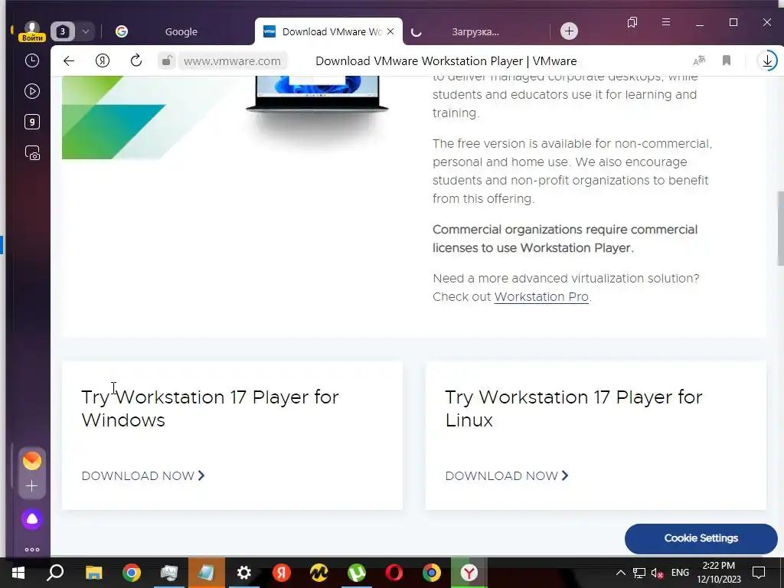Open the tab group counter showing 3
Image resolution: width=784 pixels, height=588 pixels.
63,31
